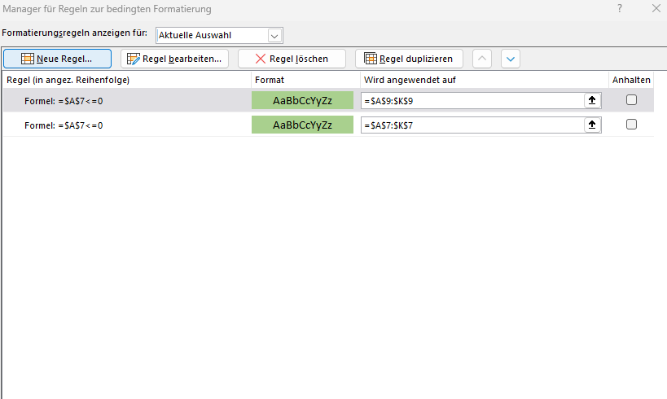Select green format preview of second rule
The image size is (667, 399).
[x=302, y=125]
